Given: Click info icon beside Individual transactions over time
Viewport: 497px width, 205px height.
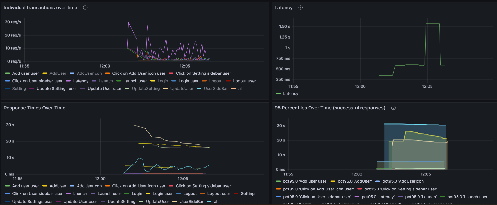Looking at the screenshot, I should (85, 8).
